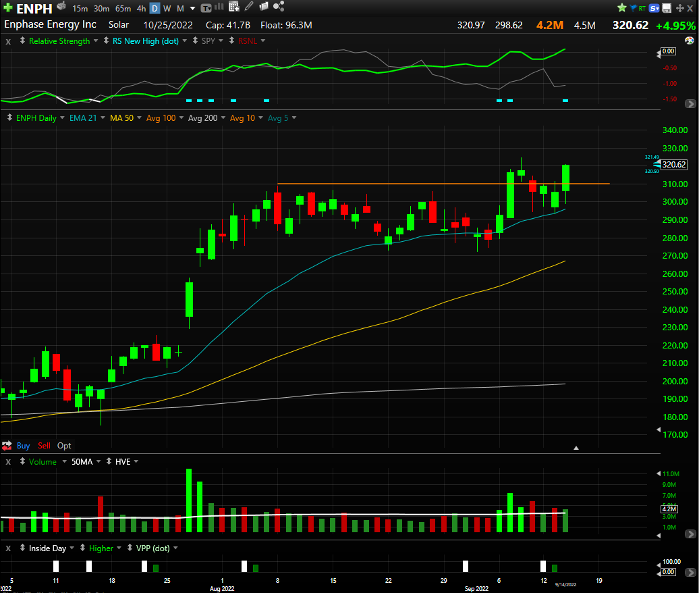Toggle the green star favorite
This screenshot has height=593, width=699.
622,7
